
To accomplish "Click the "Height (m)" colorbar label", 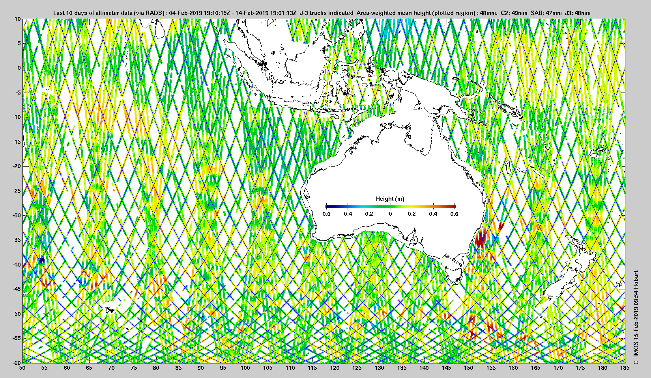I will pos(390,199).
